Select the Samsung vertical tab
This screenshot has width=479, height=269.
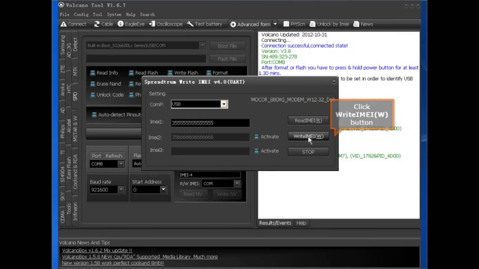[x=62, y=45]
